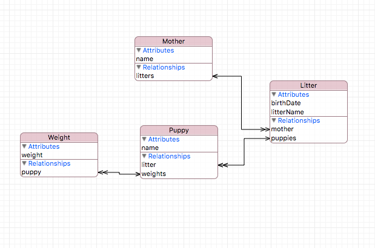The width and height of the screenshot is (375, 248).
Task: Click the Relationships label in Litter entity
Action: pos(299,120)
